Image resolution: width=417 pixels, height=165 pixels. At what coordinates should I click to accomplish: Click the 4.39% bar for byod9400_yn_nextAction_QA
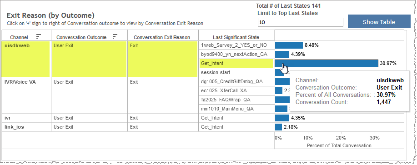pyautogui.click(x=282, y=54)
